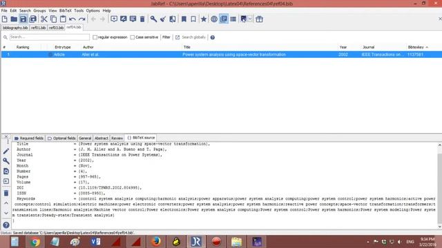Click into the Search input field
442x248 pixels.
click(x=50, y=37)
